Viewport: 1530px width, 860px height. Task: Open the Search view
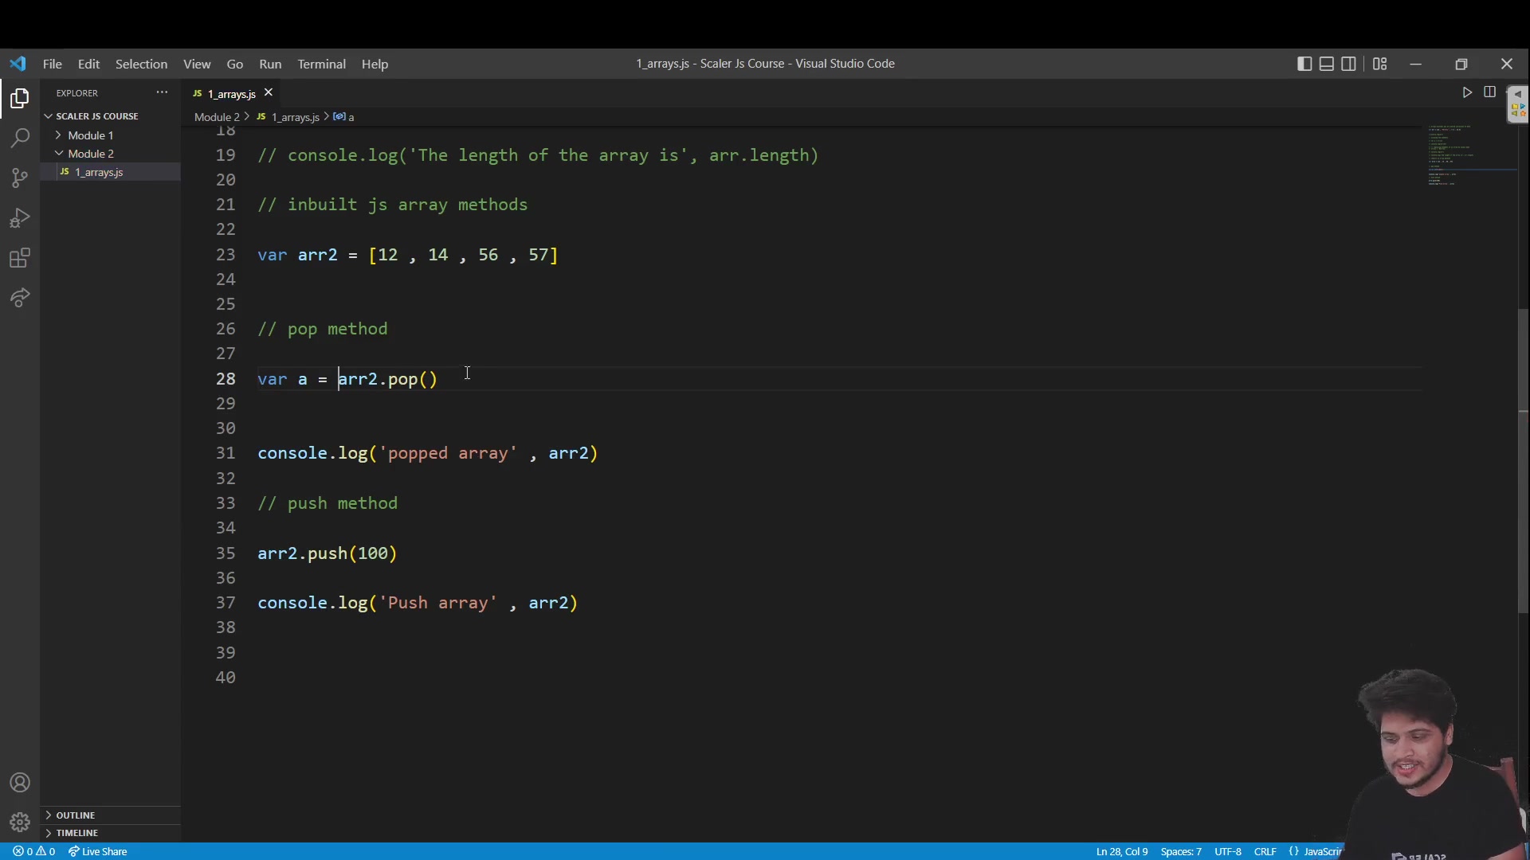pos(19,138)
